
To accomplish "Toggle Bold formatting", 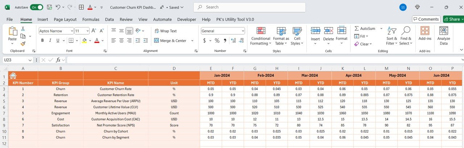I will click(x=42, y=40).
